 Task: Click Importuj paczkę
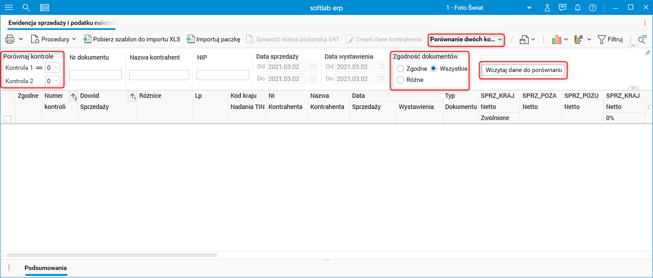click(x=214, y=39)
